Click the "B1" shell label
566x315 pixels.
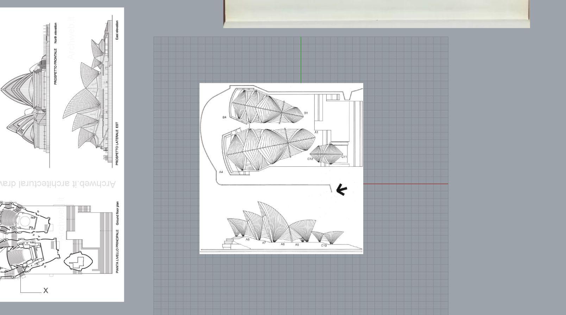(306, 113)
